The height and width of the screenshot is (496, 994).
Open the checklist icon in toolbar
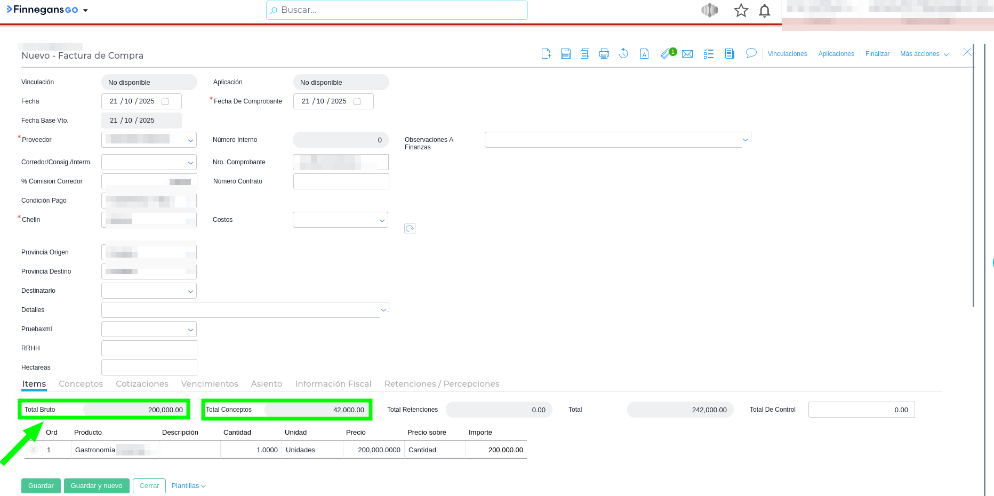tap(709, 54)
